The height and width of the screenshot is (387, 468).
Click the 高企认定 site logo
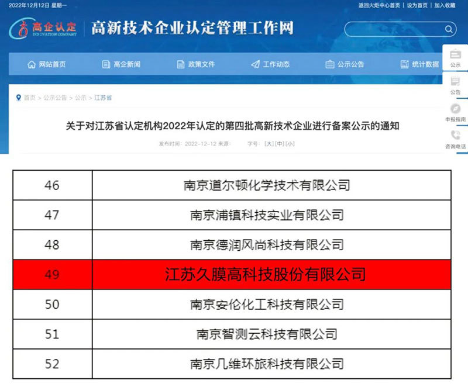[x=43, y=29]
